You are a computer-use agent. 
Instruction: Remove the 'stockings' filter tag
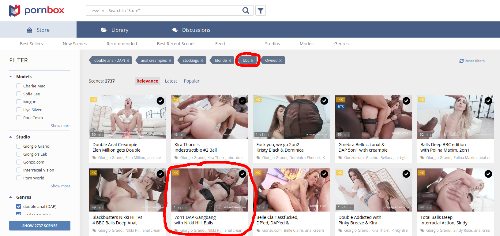pos(202,61)
